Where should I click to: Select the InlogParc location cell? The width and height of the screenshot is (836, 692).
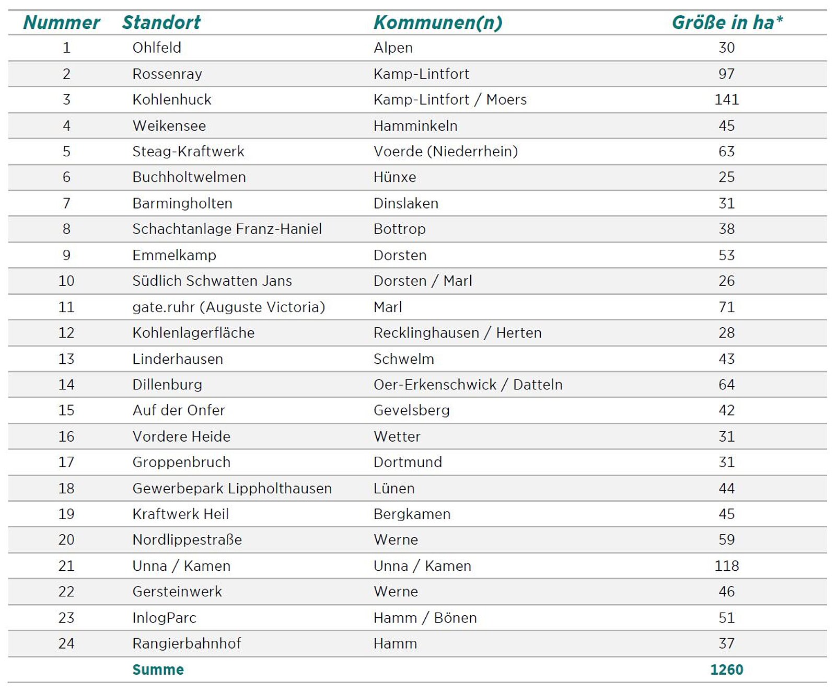tap(164, 618)
